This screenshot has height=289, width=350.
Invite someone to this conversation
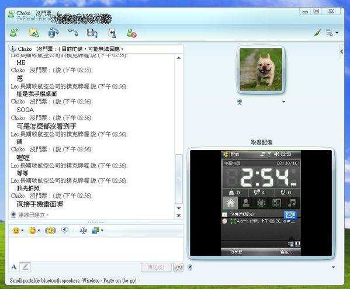click(x=15, y=33)
